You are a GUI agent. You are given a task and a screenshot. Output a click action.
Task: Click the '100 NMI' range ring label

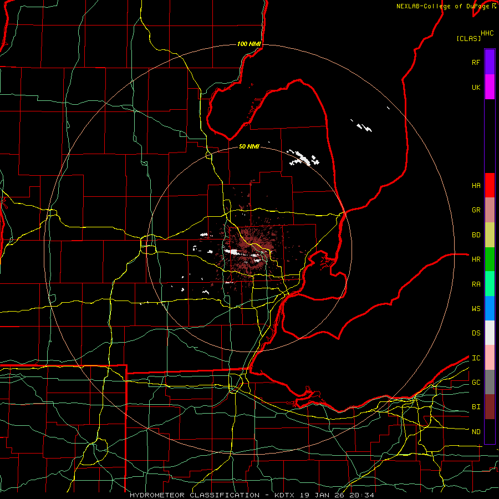[249, 44]
